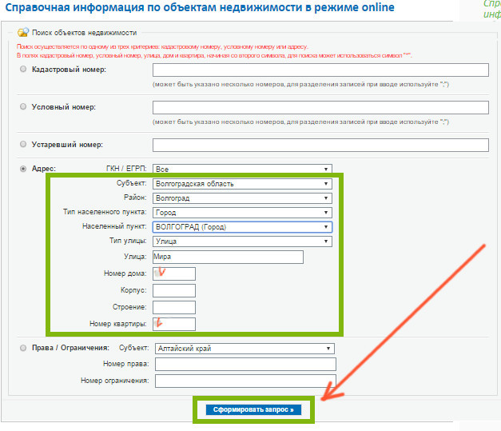Select the Адрес radio button

point(23,170)
